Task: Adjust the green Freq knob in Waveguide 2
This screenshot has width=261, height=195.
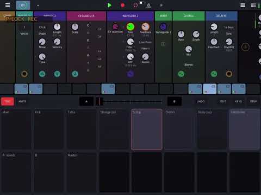Action: coord(130,27)
